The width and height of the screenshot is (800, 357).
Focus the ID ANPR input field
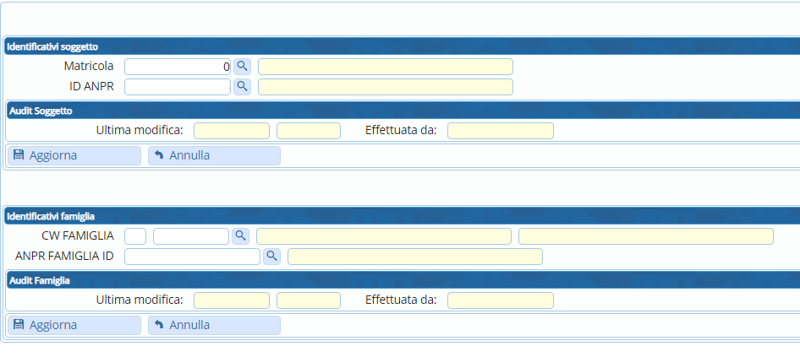178,86
